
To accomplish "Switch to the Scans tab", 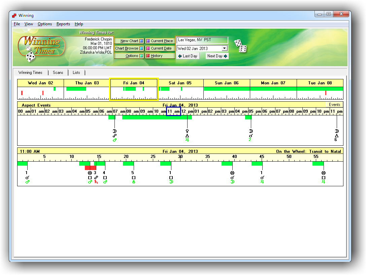I will (x=58, y=73).
